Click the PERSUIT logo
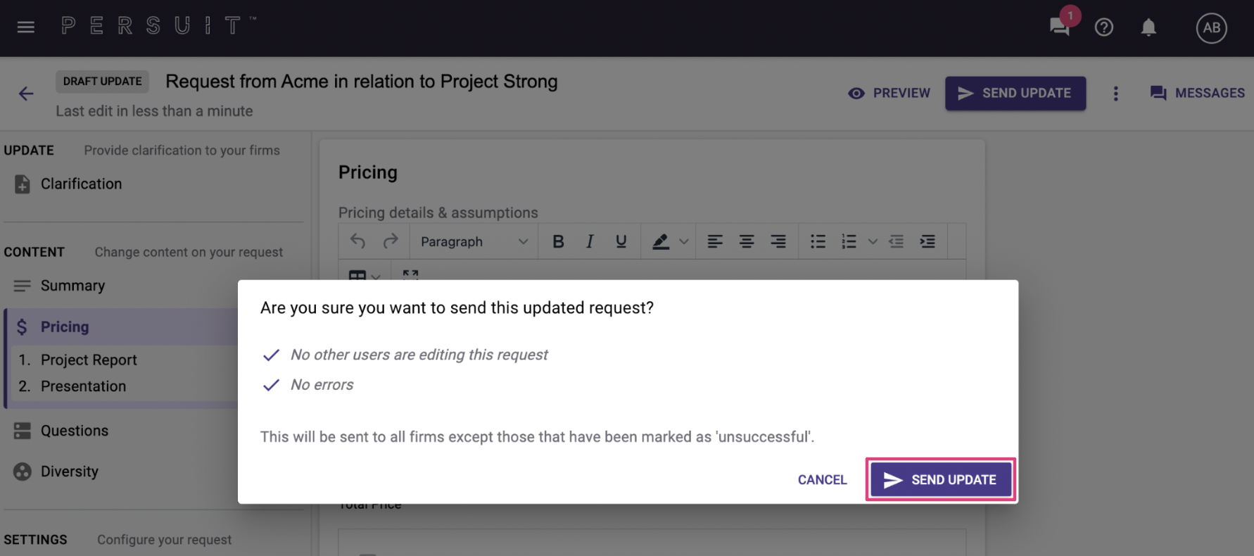1254x556 pixels. [x=158, y=26]
